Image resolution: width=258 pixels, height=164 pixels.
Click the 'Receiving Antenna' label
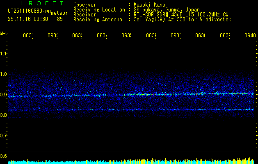pos(98,20)
